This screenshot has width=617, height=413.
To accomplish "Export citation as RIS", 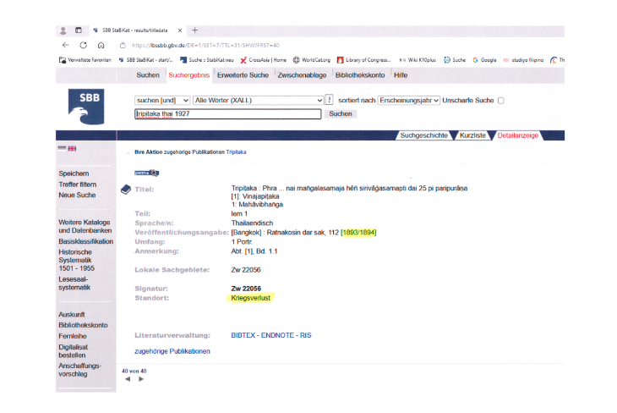I will [x=306, y=335].
